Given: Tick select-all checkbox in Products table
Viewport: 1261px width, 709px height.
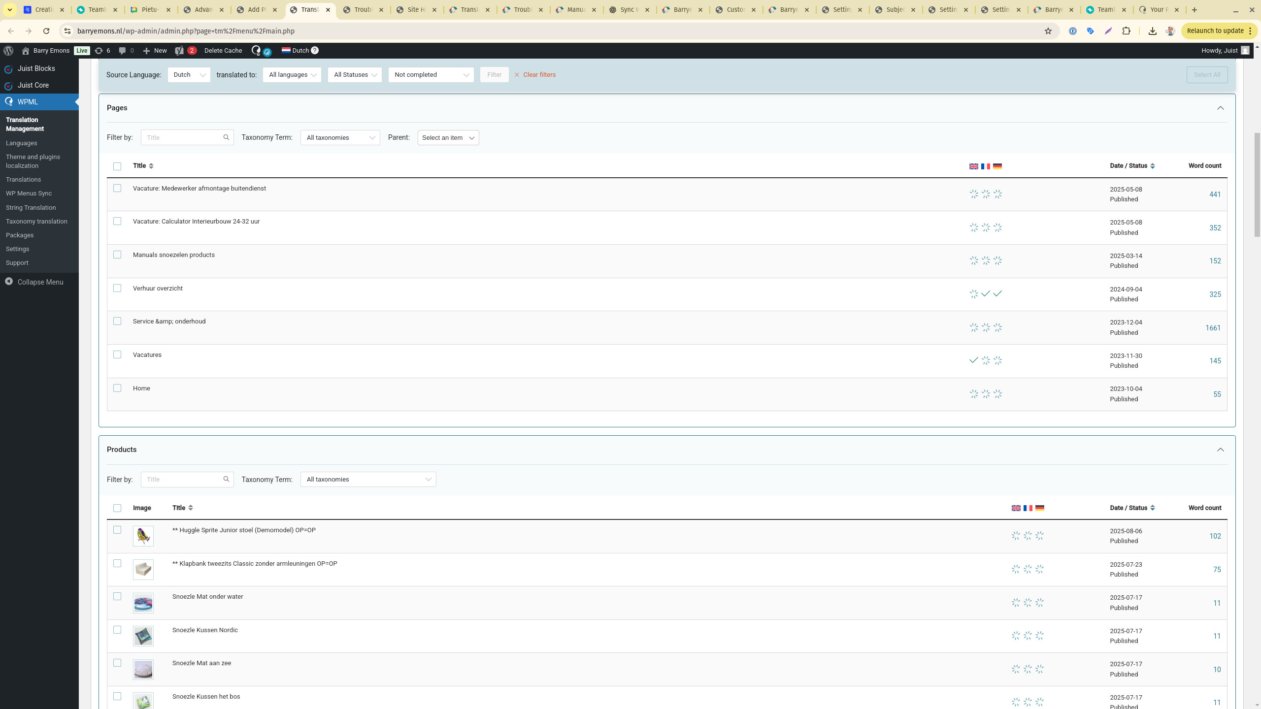Looking at the screenshot, I should (x=117, y=508).
